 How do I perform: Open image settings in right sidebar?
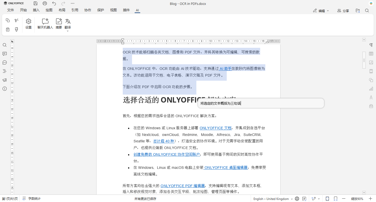371,62
